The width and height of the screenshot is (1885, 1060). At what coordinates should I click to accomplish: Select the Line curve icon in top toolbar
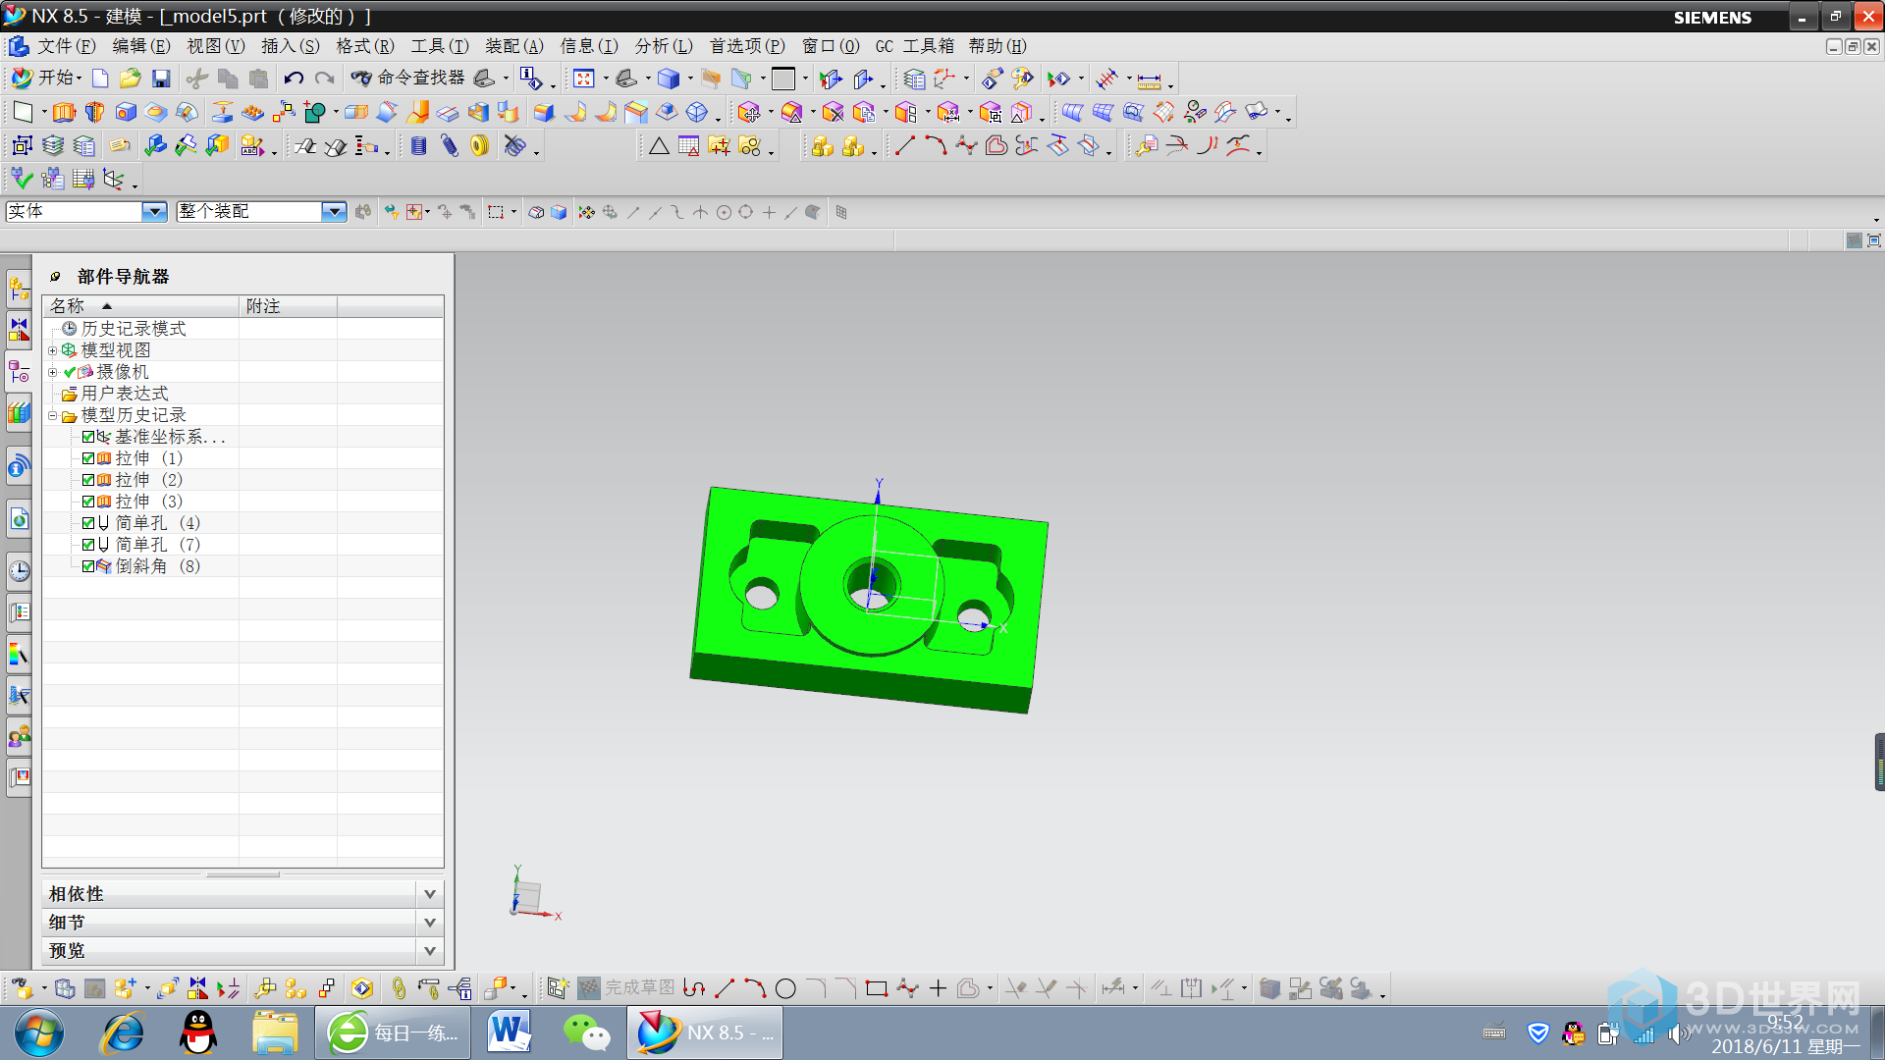(904, 146)
